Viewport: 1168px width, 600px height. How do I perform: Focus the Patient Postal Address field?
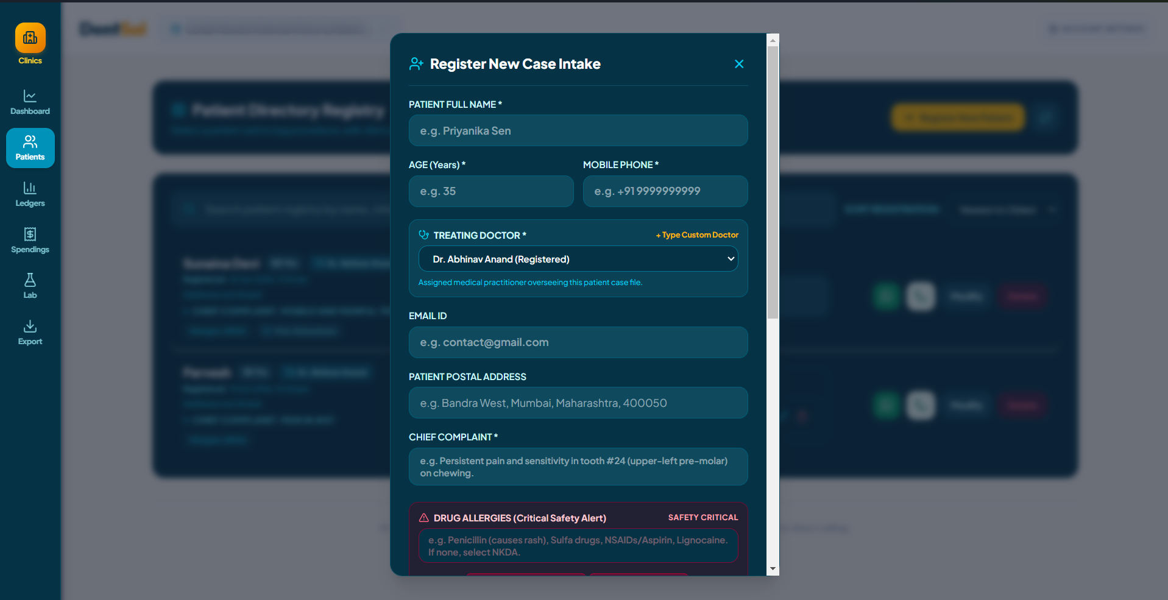[578, 403]
